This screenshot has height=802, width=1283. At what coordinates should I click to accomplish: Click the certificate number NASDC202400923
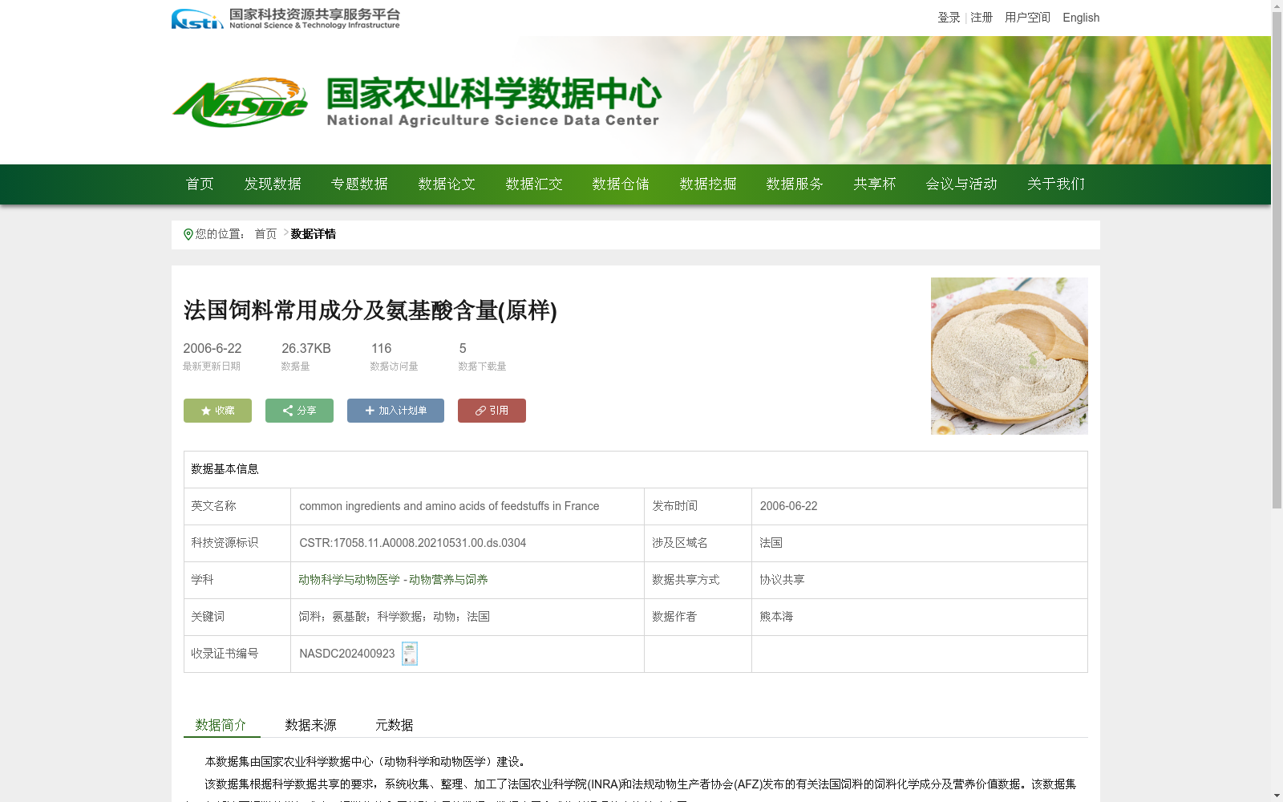tap(347, 654)
